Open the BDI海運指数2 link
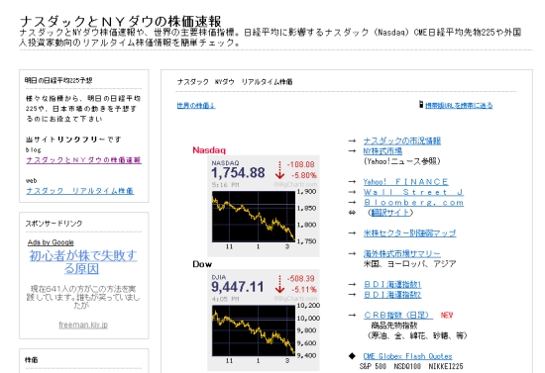The width and height of the screenshot is (545, 373). coord(392,295)
